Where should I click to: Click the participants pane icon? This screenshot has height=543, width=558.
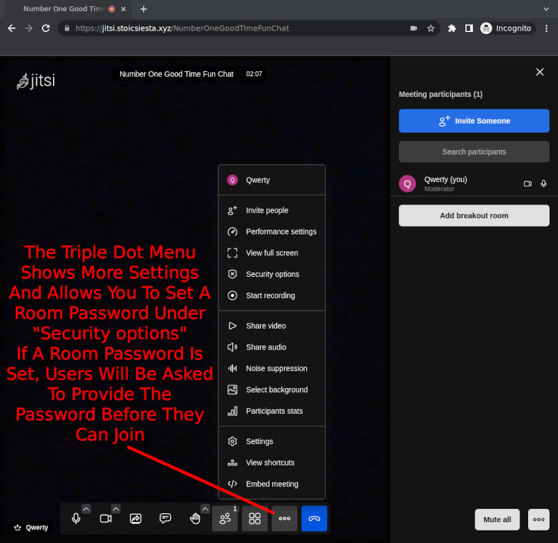[x=225, y=519]
